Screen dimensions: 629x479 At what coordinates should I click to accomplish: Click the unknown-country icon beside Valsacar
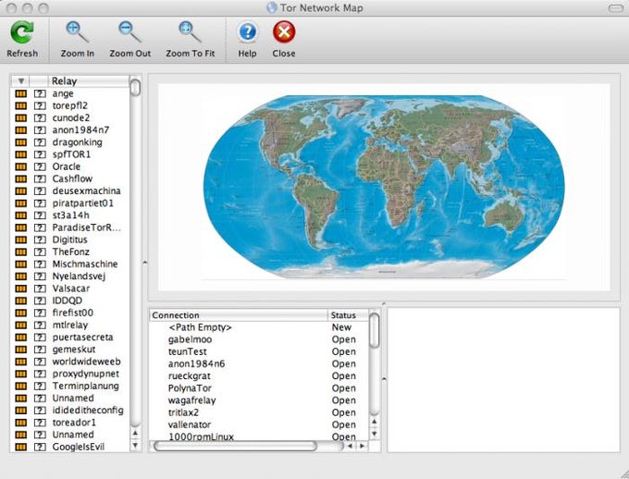pos(39,289)
